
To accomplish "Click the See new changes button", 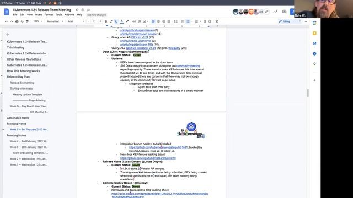I will (x=97, y=15).
